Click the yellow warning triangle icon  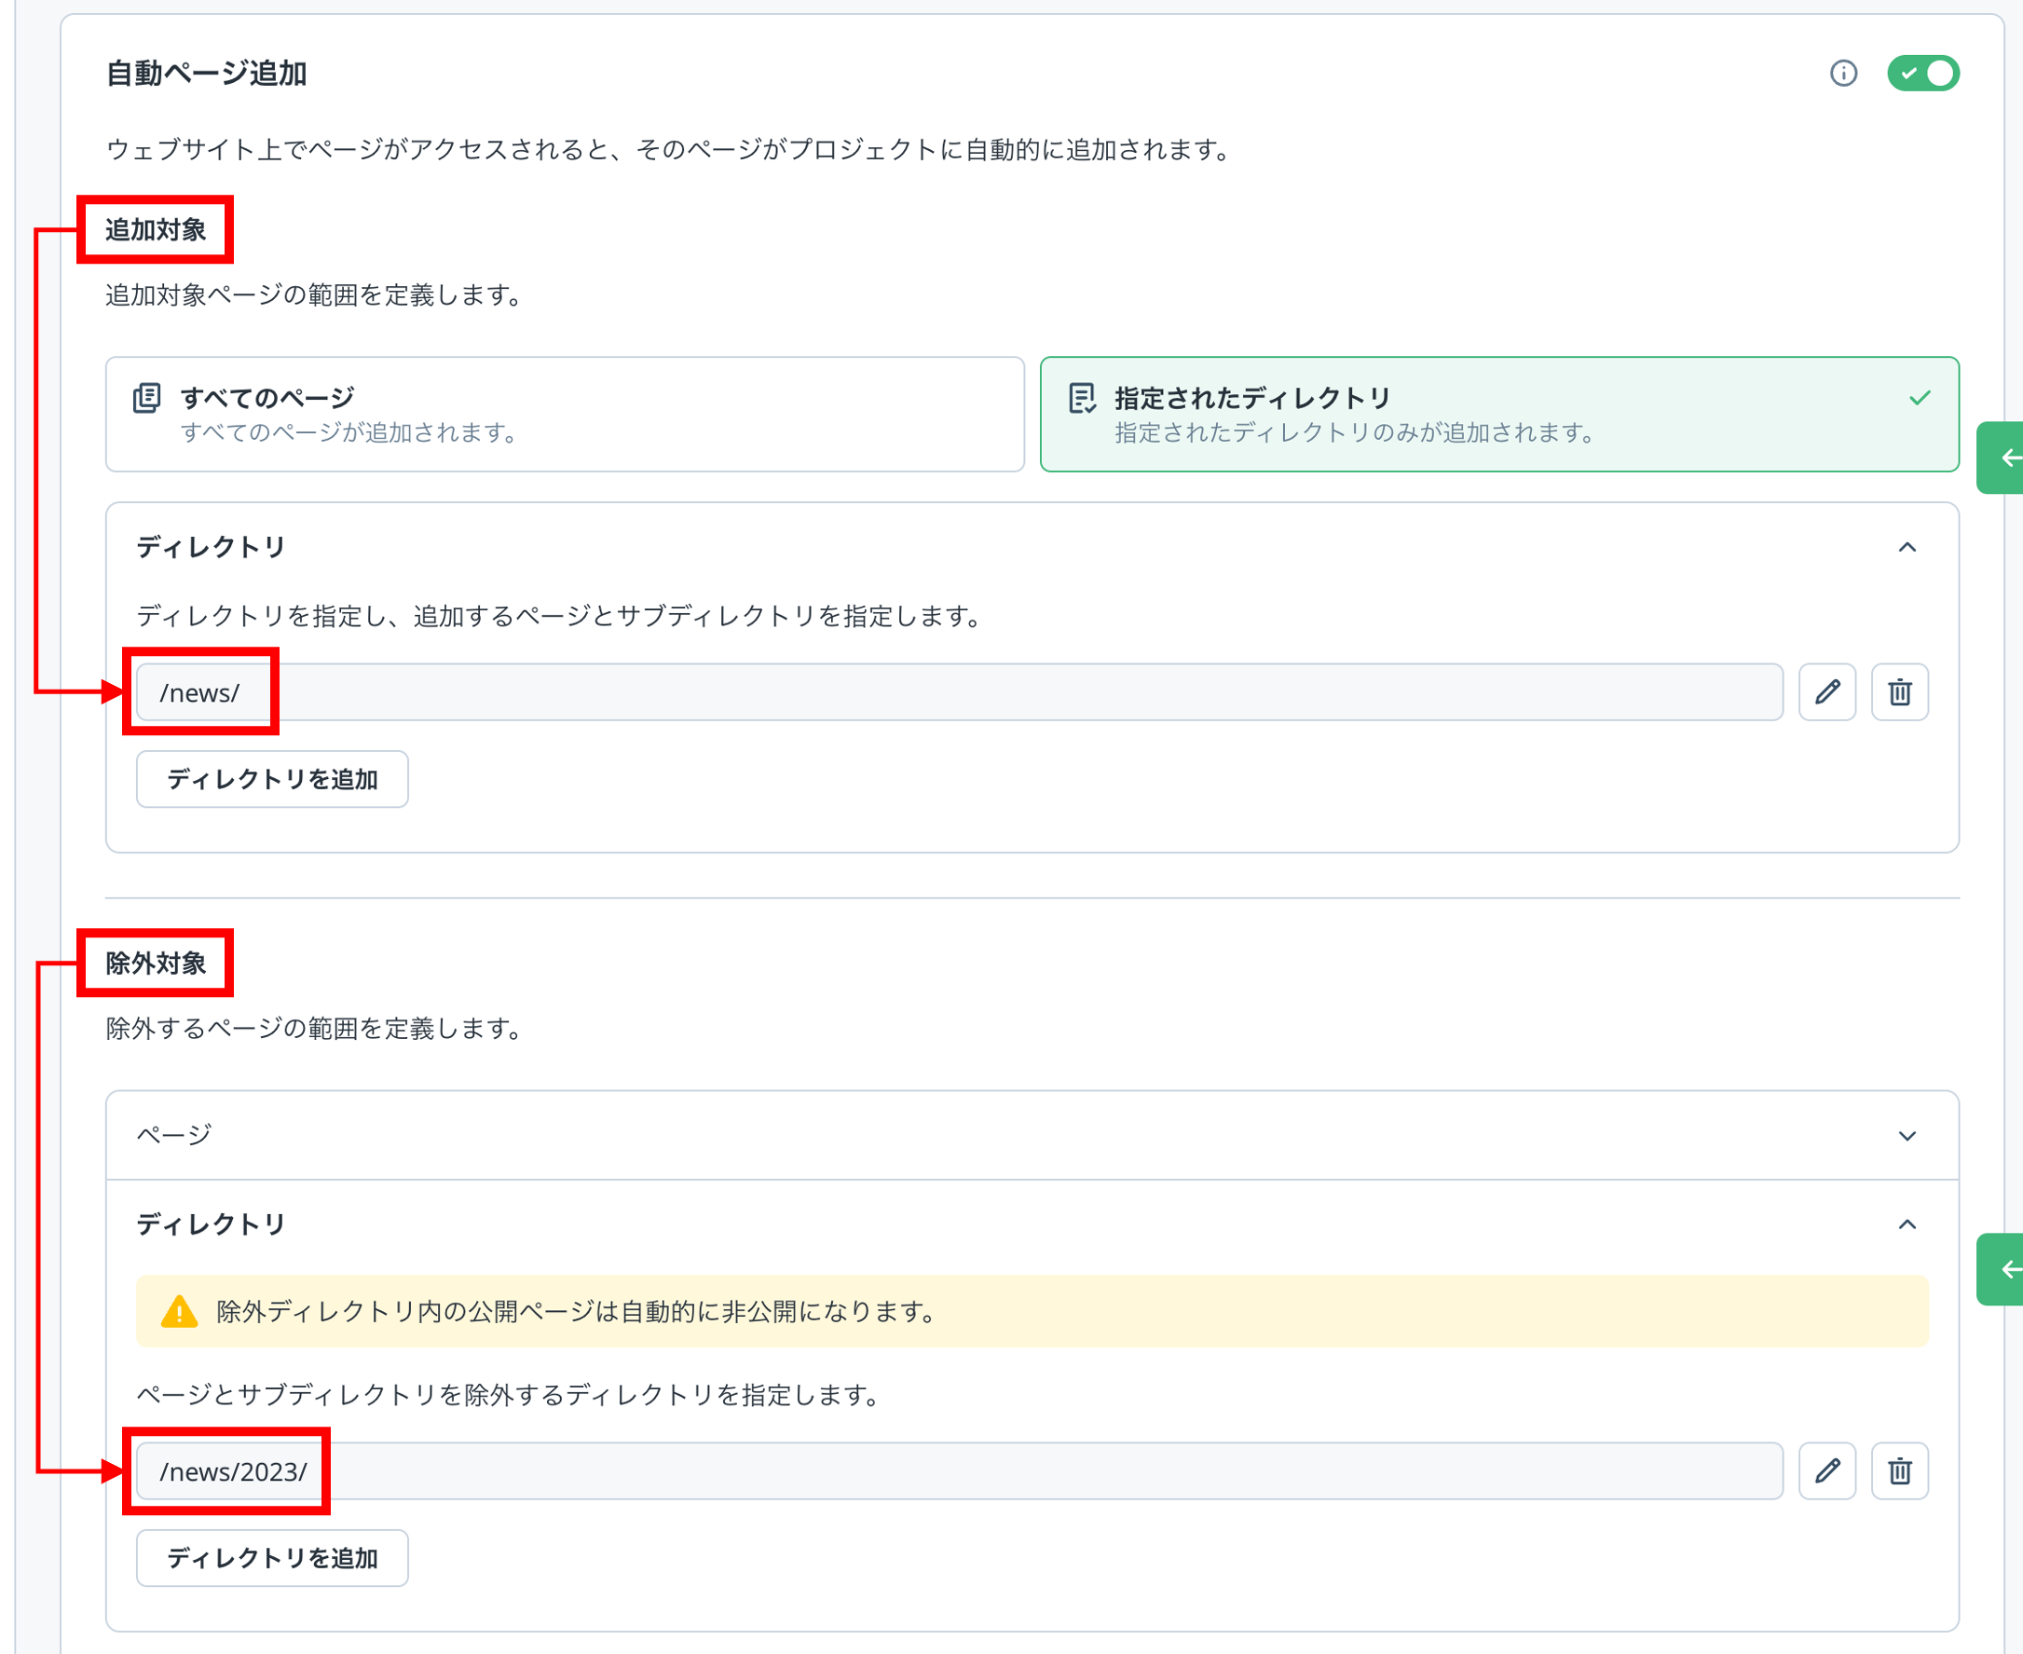coord(179,1312)
